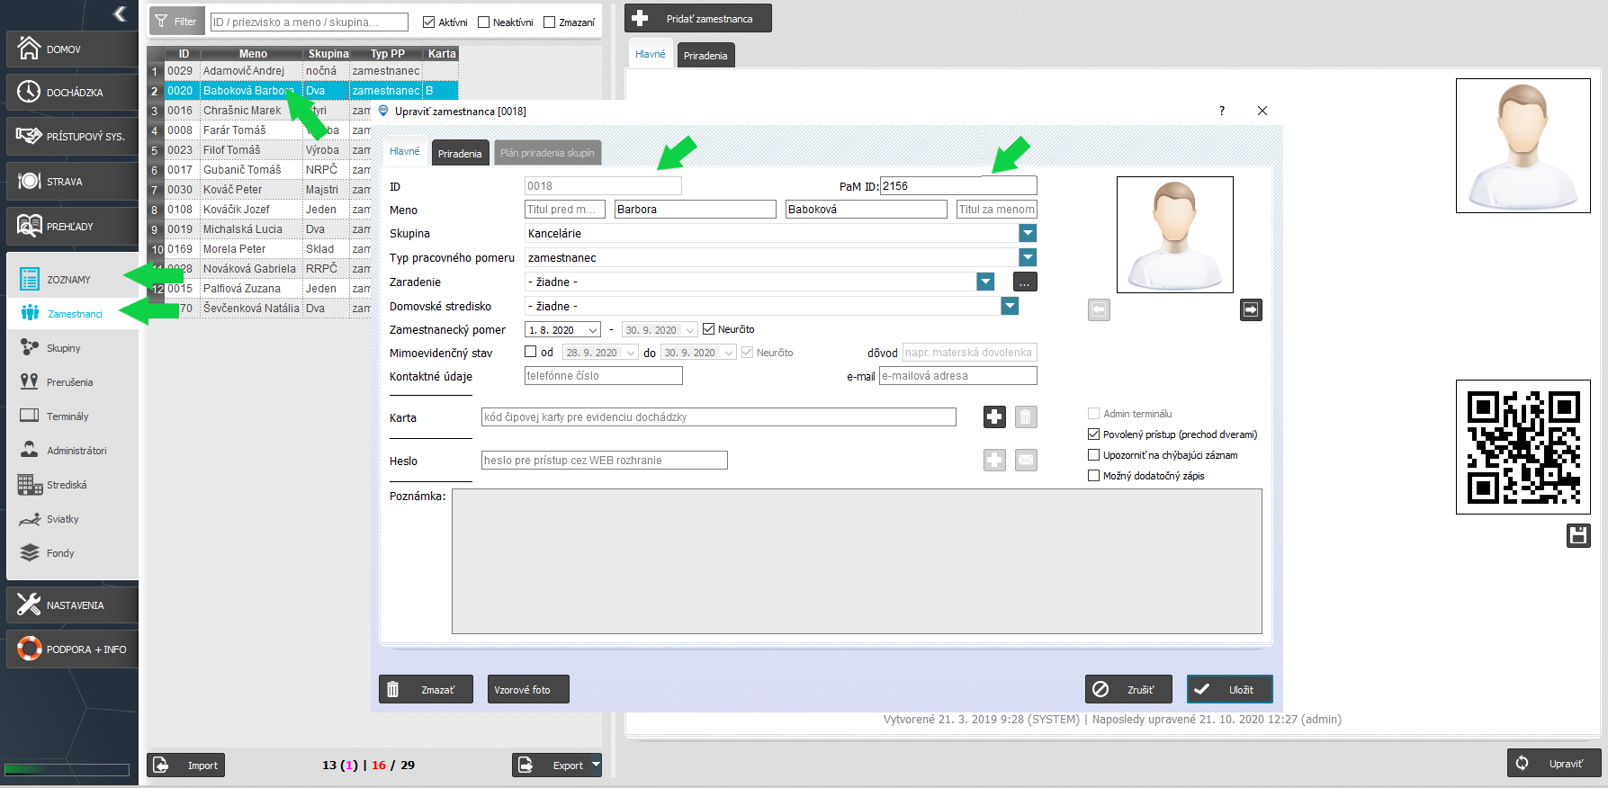Viewport: 1608px width, 788px height.
Task: Click the PaM ID input field
Action: 958,186
